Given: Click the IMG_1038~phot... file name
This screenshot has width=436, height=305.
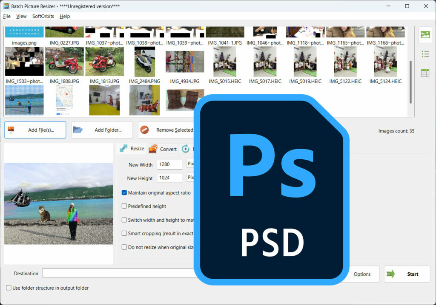Looking at the screenshot, I should [145, 43].
